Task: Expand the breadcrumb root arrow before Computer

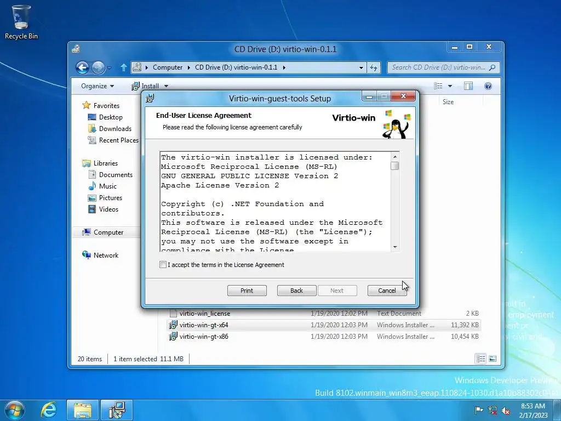Action: 147,67
